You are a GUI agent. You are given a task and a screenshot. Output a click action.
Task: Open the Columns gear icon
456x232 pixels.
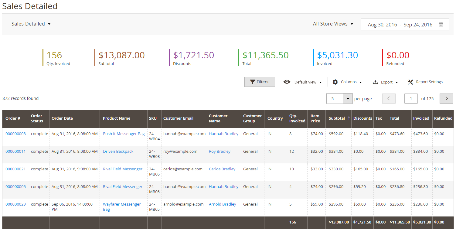[x=335, y=82]
